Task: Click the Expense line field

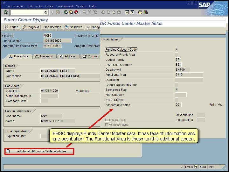Action: (x=201, y=120)
